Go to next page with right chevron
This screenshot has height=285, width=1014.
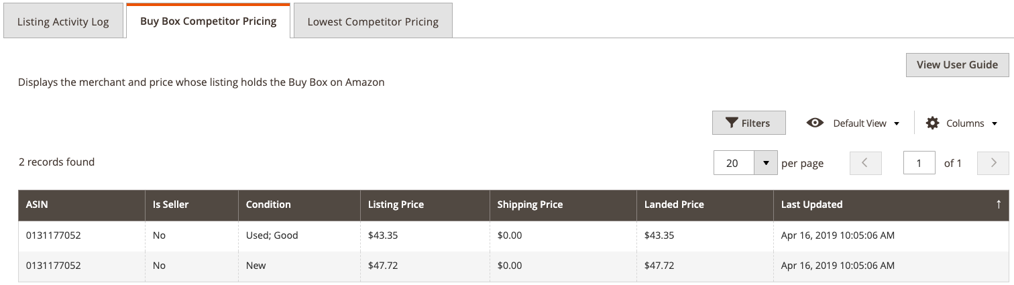pos(993,163)
